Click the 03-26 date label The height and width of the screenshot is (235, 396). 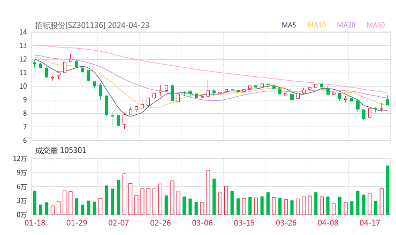(x=286, y=223)
